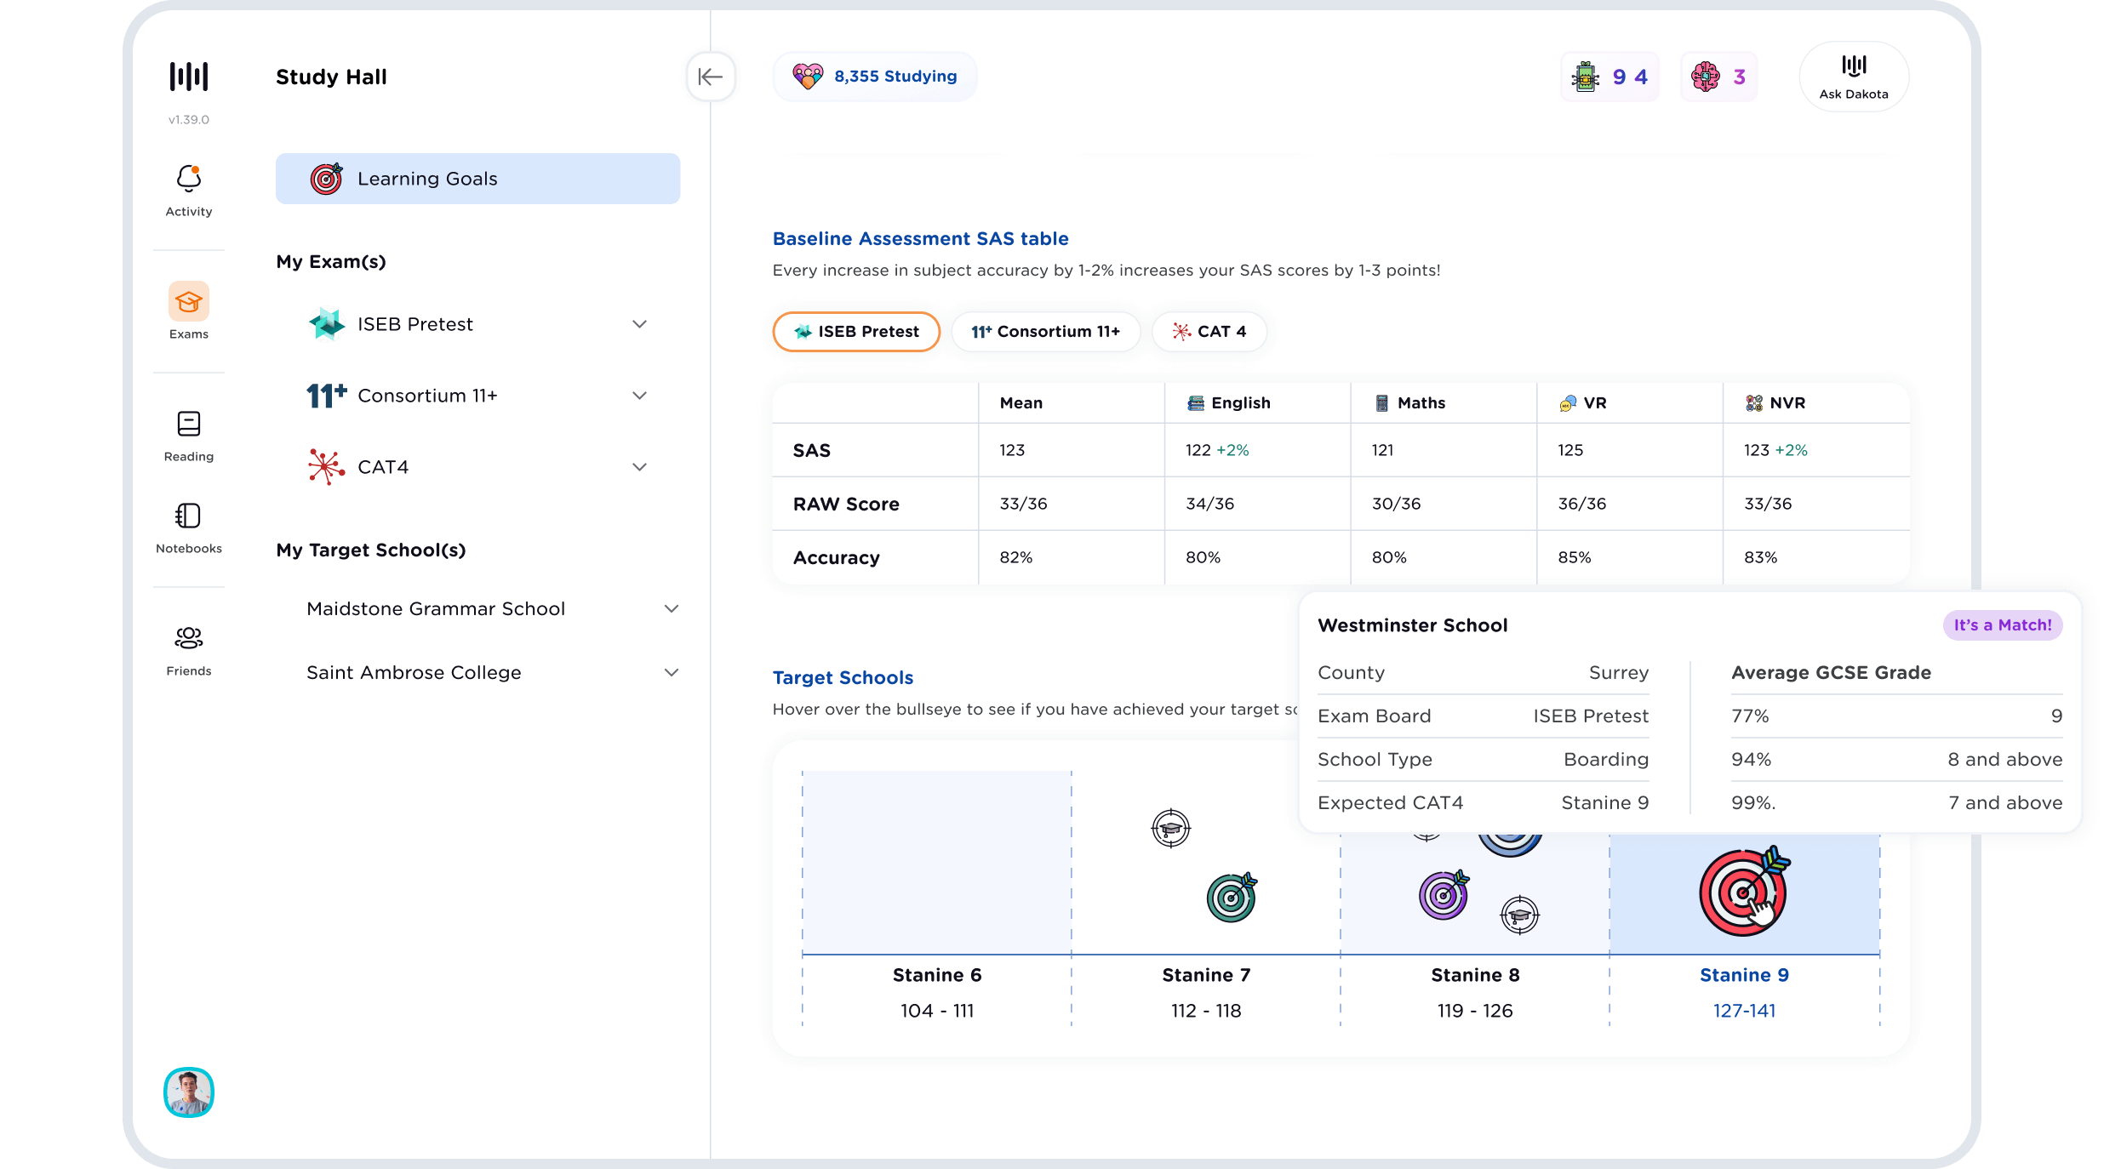The height and width of the screenshot is (1169, 2104).
Task: Click the back navigation arrow
Action: (710, 77)
